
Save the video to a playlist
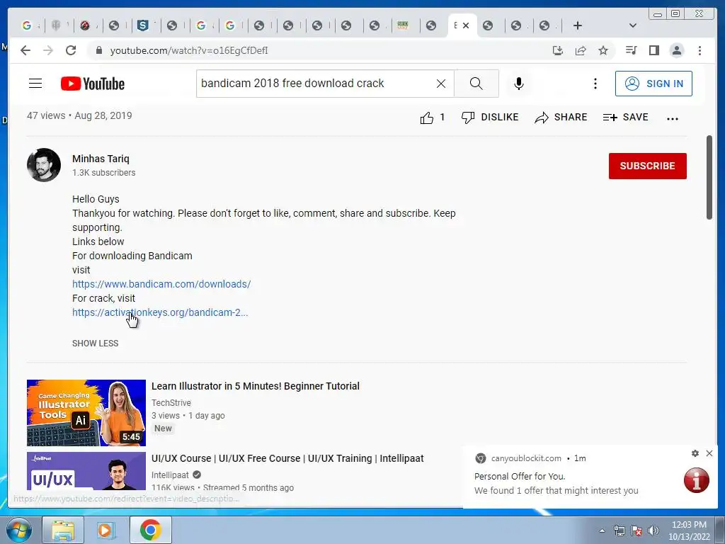[626, 118]
